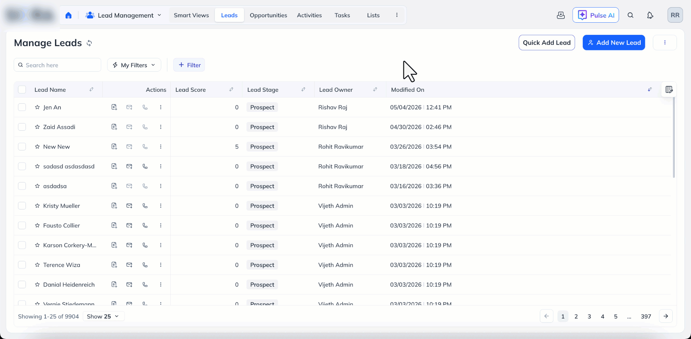
Task: Click Prospect stage for New New
Action: (262, 147)
